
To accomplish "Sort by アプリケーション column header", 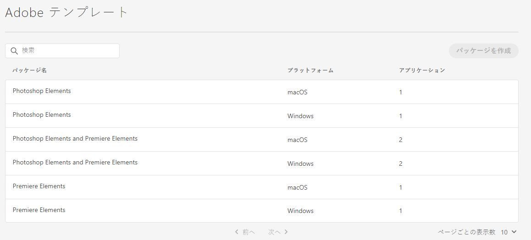I will pyautogui.click(x=422, y=71).
